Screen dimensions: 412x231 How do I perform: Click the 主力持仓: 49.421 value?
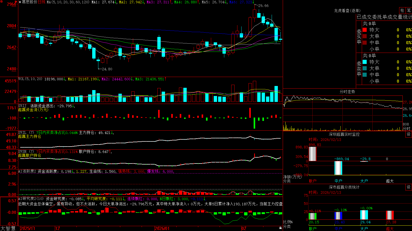(x=96, y=133)
